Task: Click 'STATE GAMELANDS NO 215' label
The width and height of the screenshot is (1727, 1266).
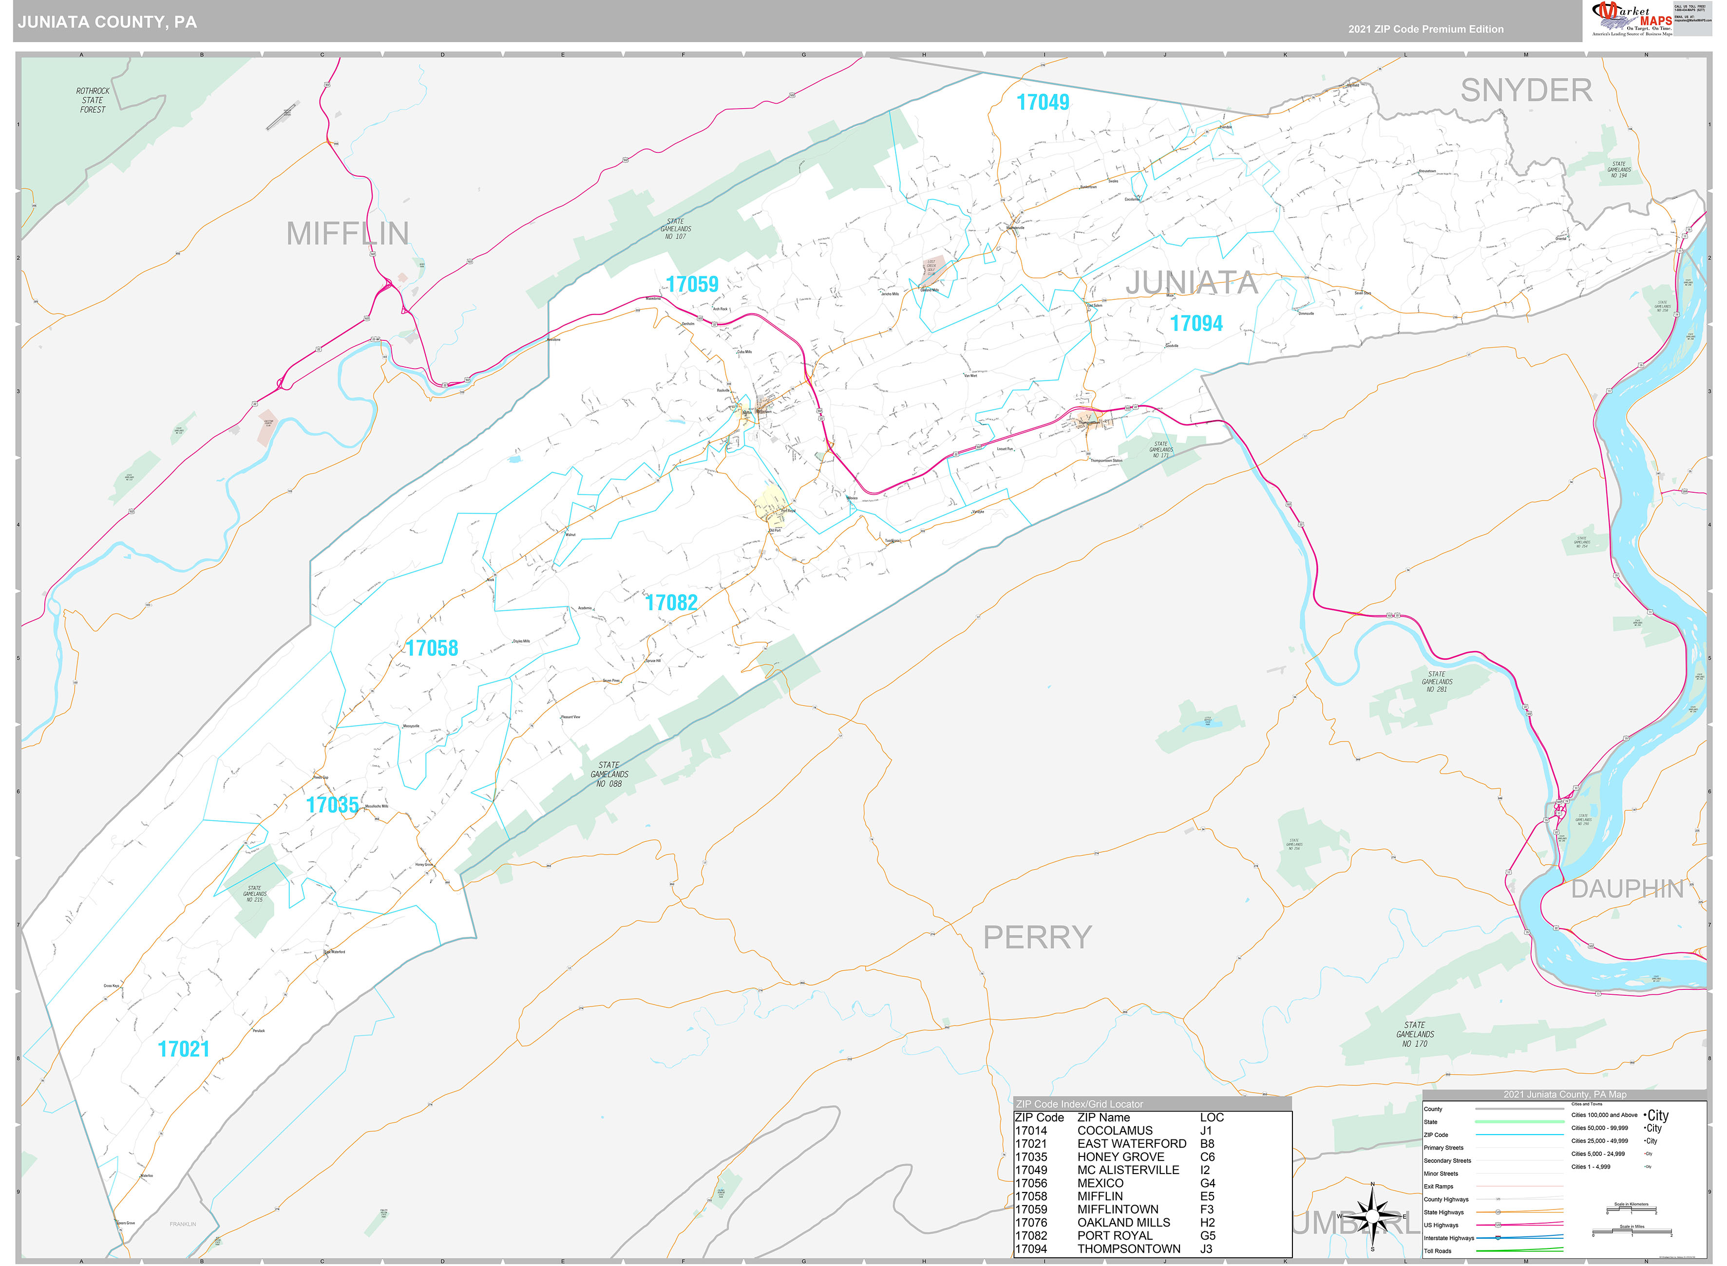Action: (254, 894)
